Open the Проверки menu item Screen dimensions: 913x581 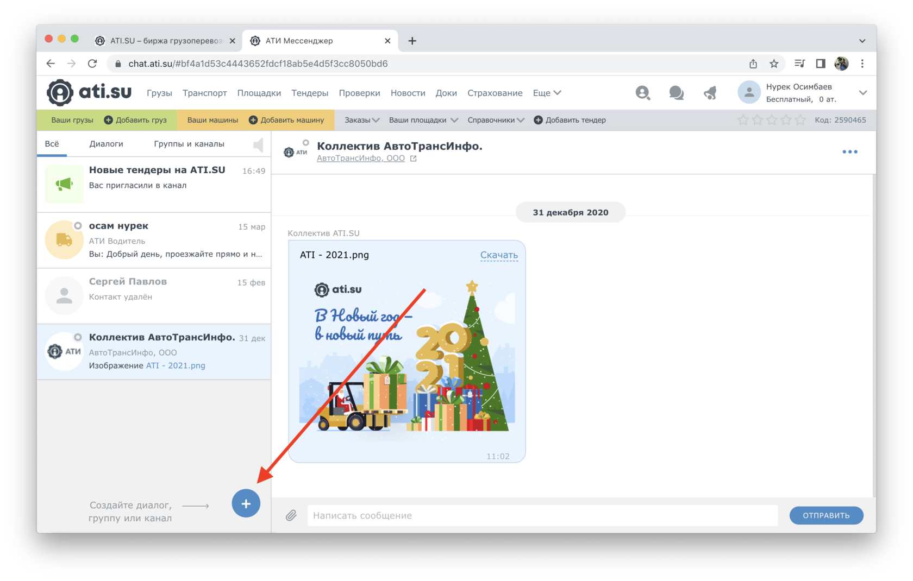tap(359, 93)
